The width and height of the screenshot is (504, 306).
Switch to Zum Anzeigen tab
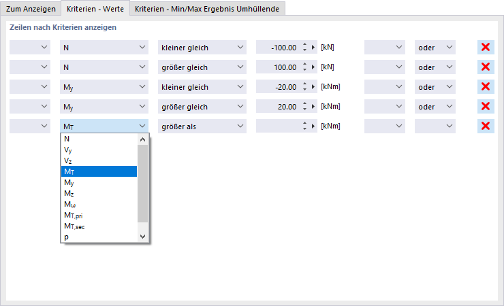(31, 8)
